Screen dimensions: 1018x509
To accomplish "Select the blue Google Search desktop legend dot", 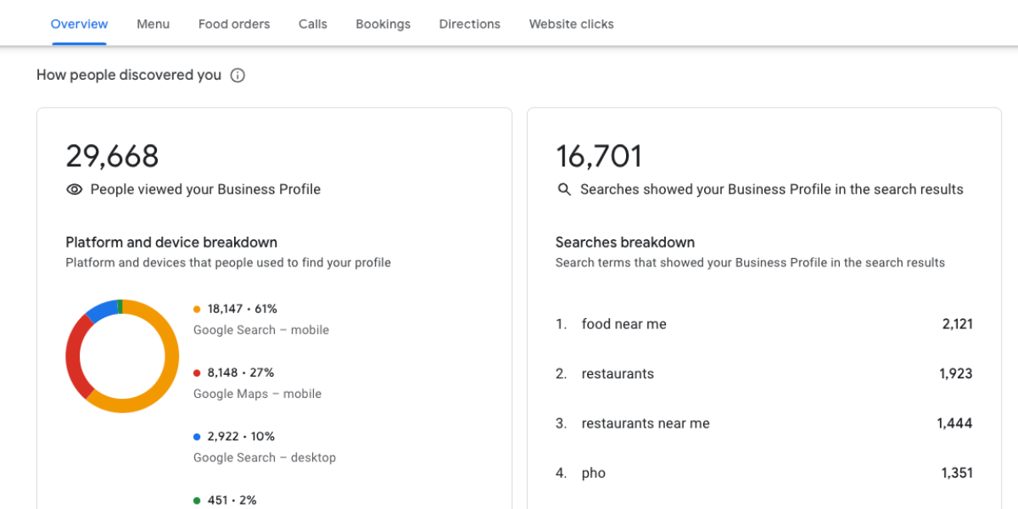I will [197, 436].
